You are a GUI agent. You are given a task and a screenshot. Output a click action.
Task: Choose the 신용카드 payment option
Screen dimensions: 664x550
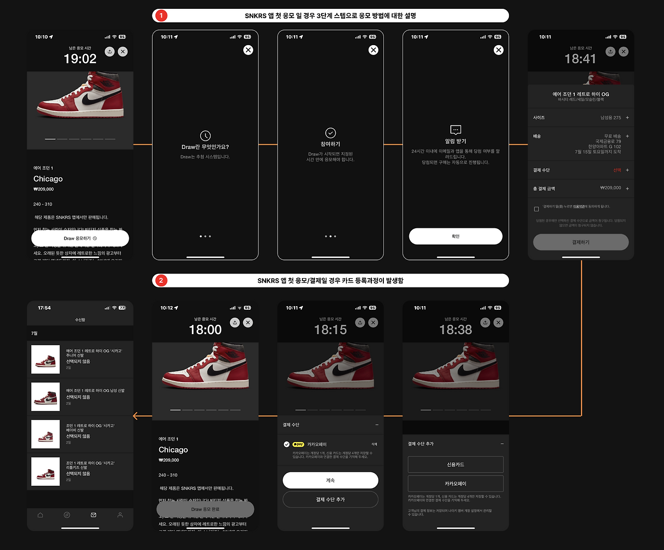click(455, 464)
